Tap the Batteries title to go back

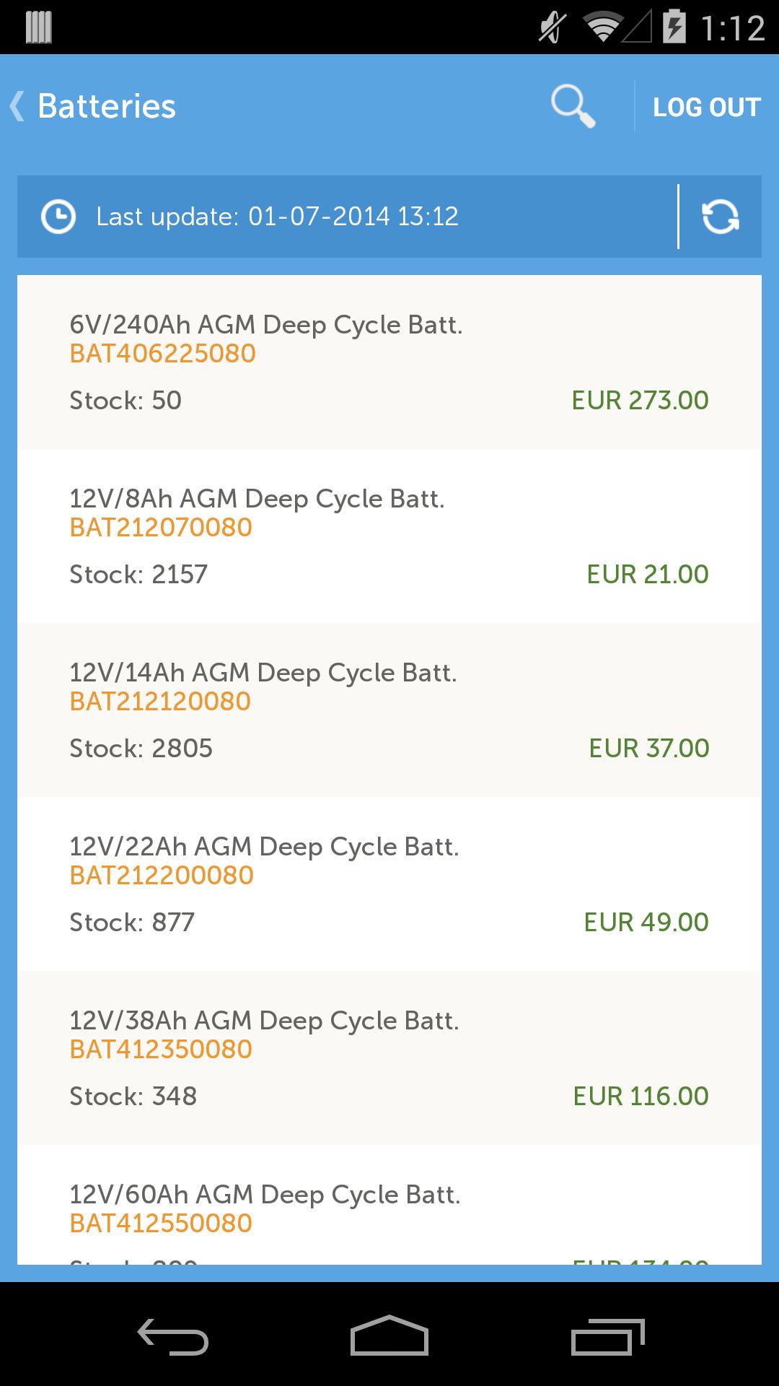tap(107, 106)
